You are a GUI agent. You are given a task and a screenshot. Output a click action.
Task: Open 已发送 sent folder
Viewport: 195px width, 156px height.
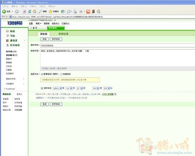9,66
